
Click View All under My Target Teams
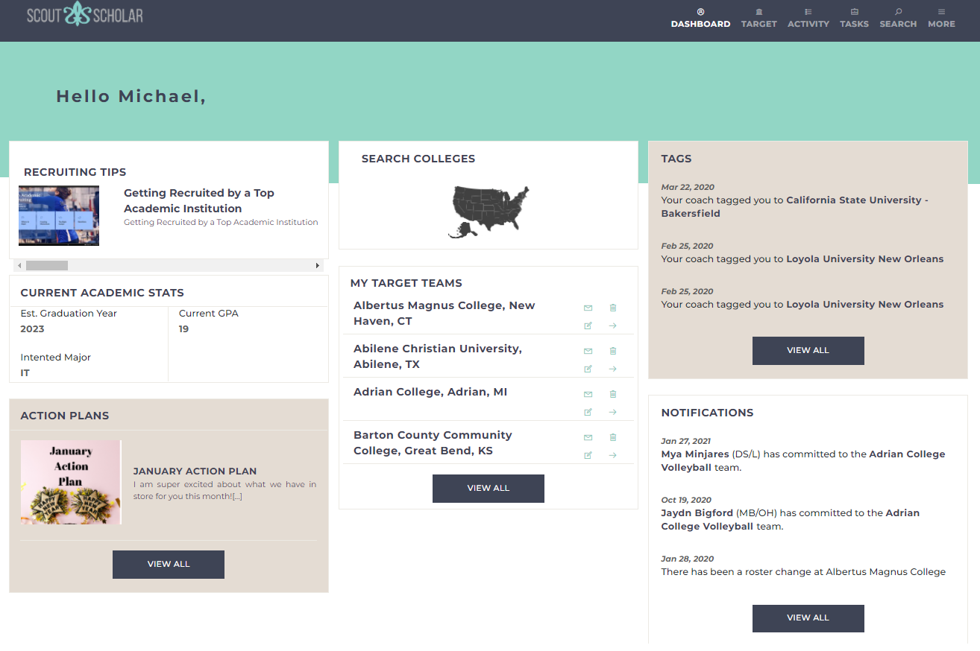pyautogui.click(x=489, y=489)
